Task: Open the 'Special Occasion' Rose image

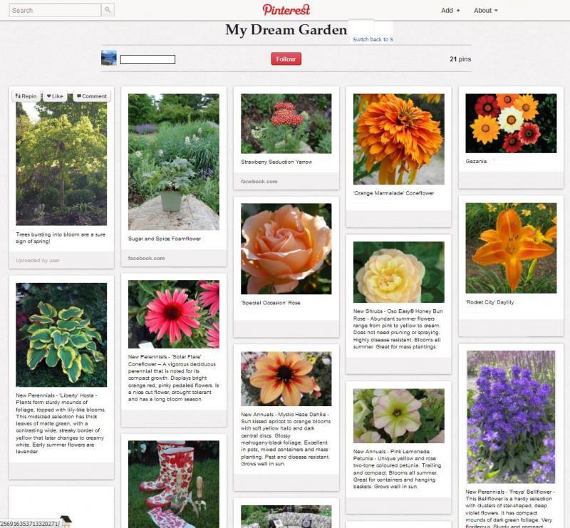Action: 286,249
